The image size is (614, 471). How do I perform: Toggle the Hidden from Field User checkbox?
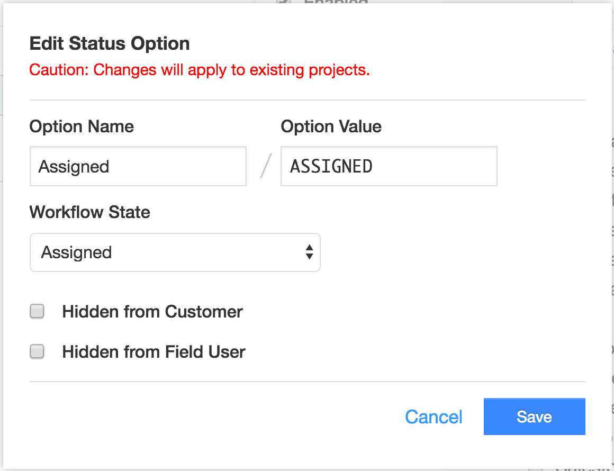coord(37,352)
